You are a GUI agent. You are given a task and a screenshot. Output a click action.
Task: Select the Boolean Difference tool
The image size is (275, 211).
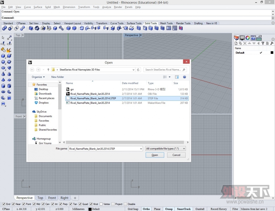pyautogui.click(x=10, y=28)
